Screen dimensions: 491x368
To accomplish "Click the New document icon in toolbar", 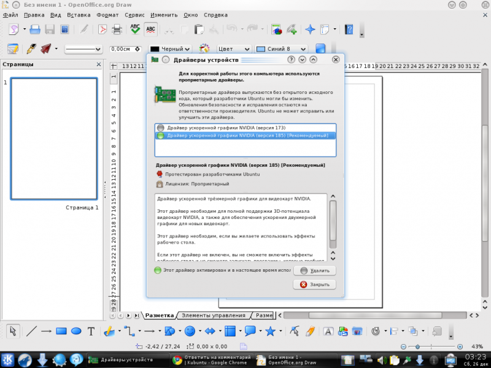I will click(14, 29).
